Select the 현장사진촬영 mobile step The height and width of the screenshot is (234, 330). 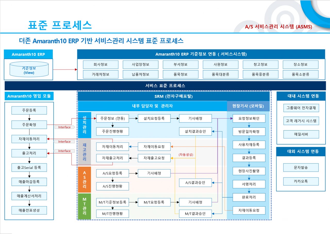(249, 171)
